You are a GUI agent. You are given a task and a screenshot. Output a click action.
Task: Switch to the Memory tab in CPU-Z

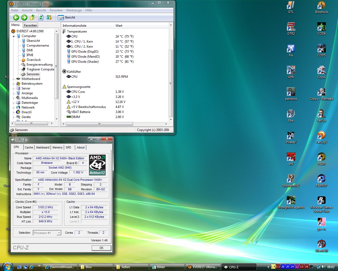click(57, 147)
